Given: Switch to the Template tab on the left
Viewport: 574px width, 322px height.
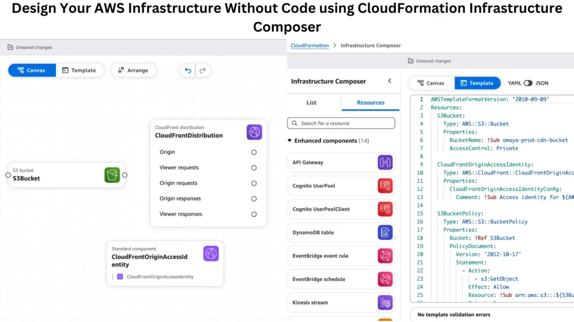Looking at the screenshot, I should click(80, 70).
